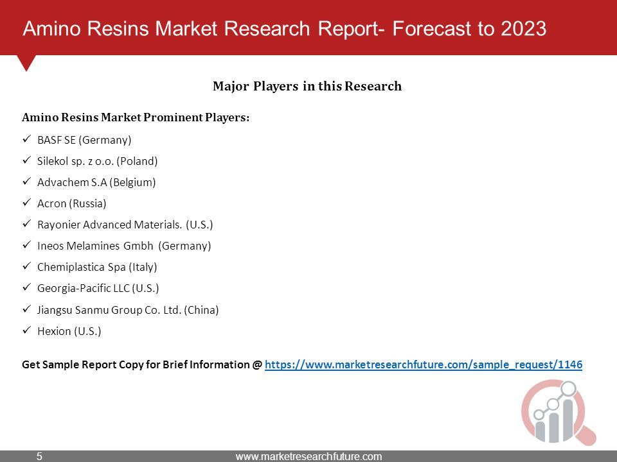Click the checkmark bullet beside Chemiplastica Spa

point(27,266)
